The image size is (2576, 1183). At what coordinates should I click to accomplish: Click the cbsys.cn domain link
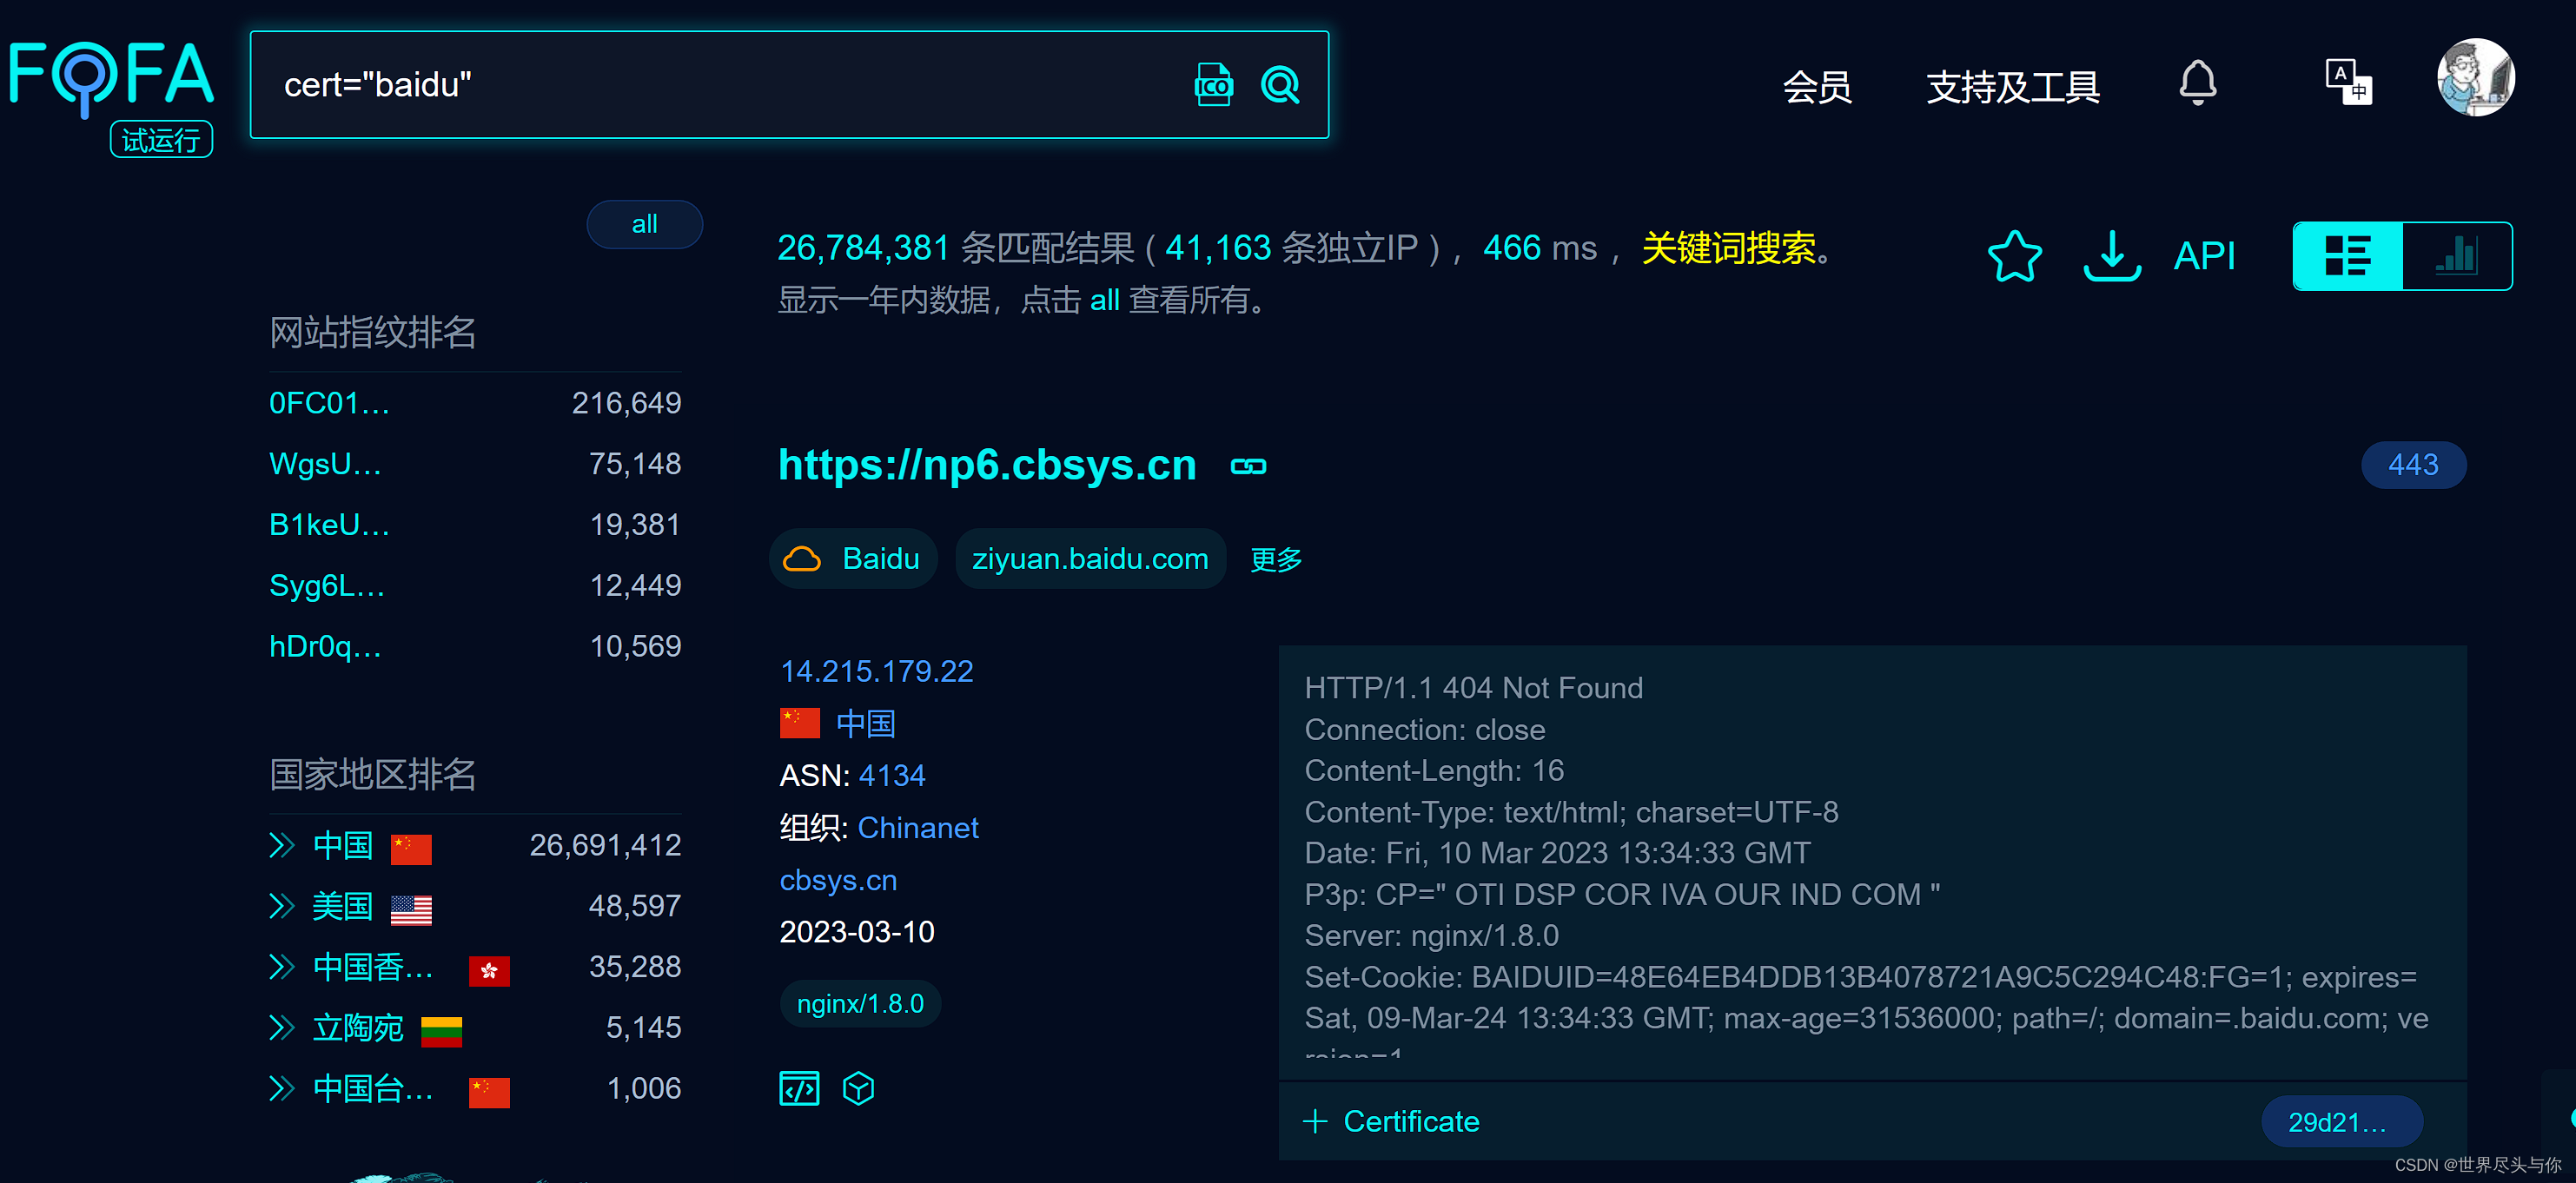pyautogui.click(x=838, y=880)
